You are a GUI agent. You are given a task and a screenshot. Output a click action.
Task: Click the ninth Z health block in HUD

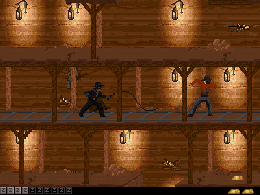(x=61, y=191)
